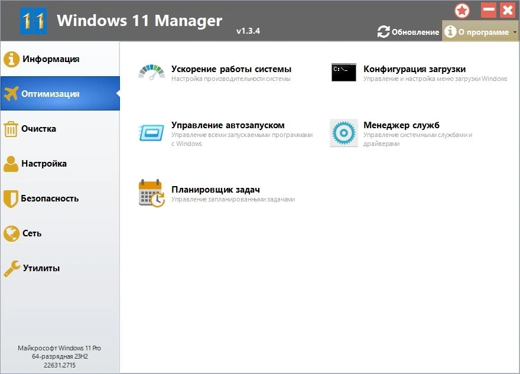Screen dimensions: 520x374
Task: Open Ускорение работы системы tool
Action: click(x=231, y=69)
